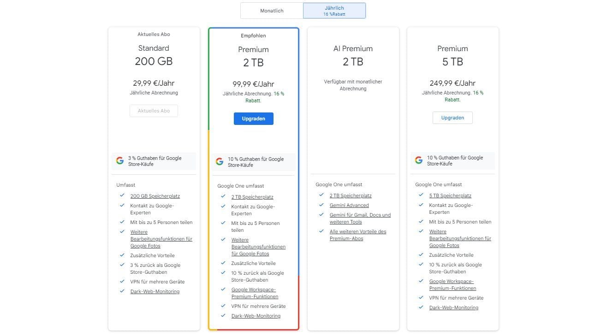595x336 pixels.
Task: Click checkmark beside 5 TB Speicherplatz
Action: [x=421, y=195]
